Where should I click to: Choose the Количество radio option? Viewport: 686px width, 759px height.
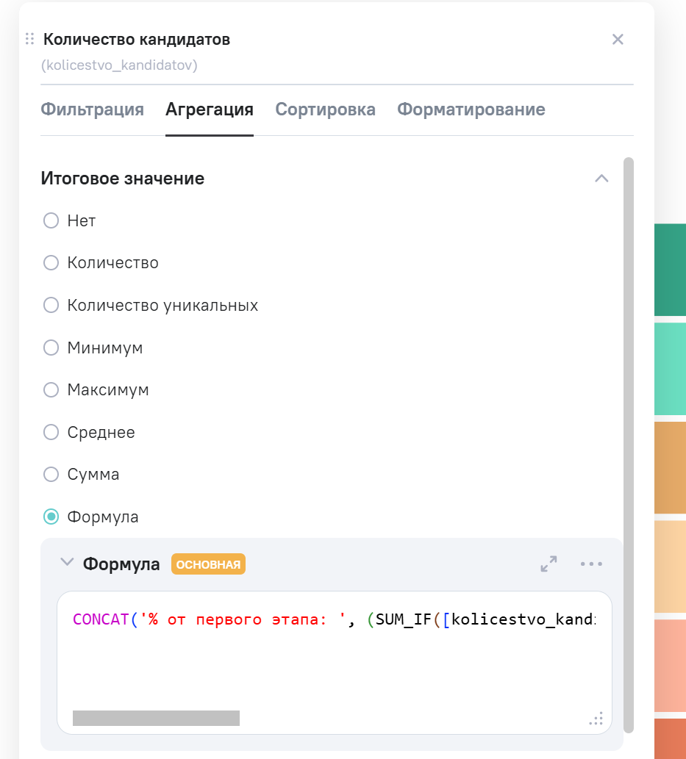(x=51, y=263)
